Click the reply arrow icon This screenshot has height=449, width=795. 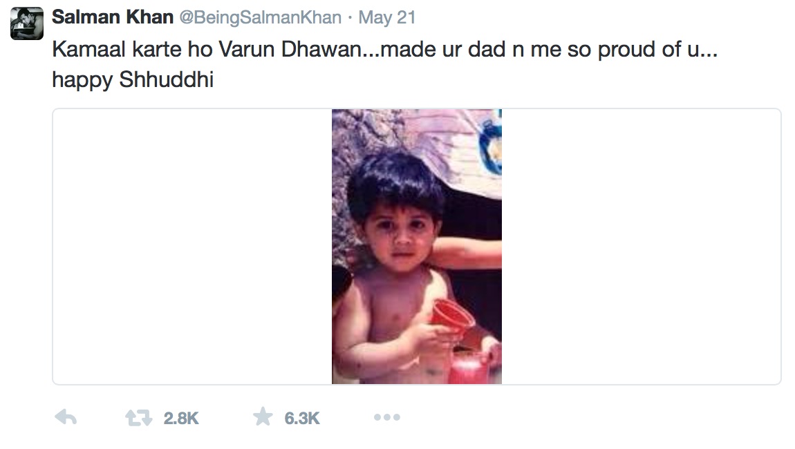click(x=65, y=417)
